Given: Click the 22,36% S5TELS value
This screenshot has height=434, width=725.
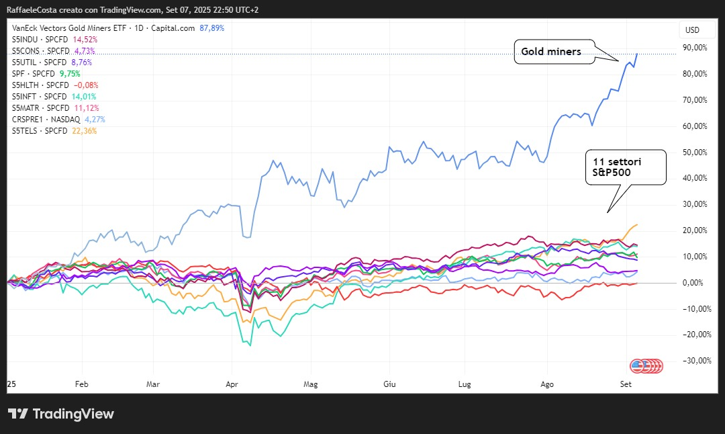Looking at the screenshot, I should tap(84, 131).
